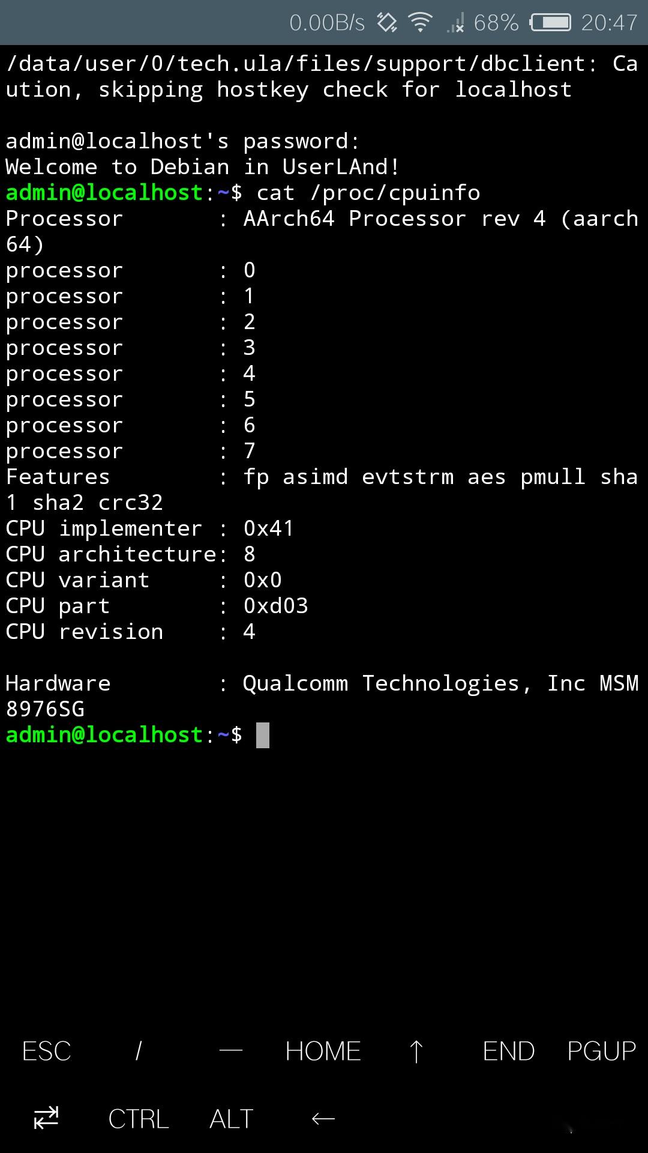Tap the "cat /proc/cpuinfo" command text
The height and width of the screenshot is (1153, 648).
pyautogui.click(x=368, y=193)
